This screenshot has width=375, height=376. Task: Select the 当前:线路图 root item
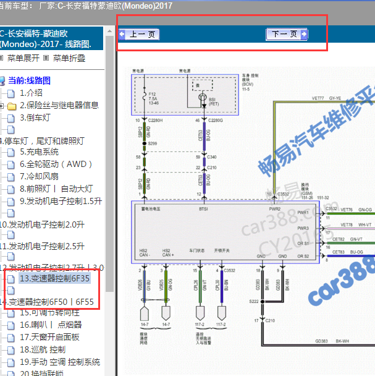(x=29, y=80)
